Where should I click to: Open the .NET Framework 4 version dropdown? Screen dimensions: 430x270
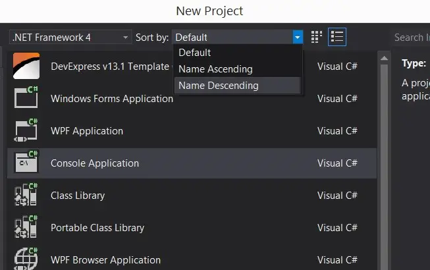(x=70, y=38)
